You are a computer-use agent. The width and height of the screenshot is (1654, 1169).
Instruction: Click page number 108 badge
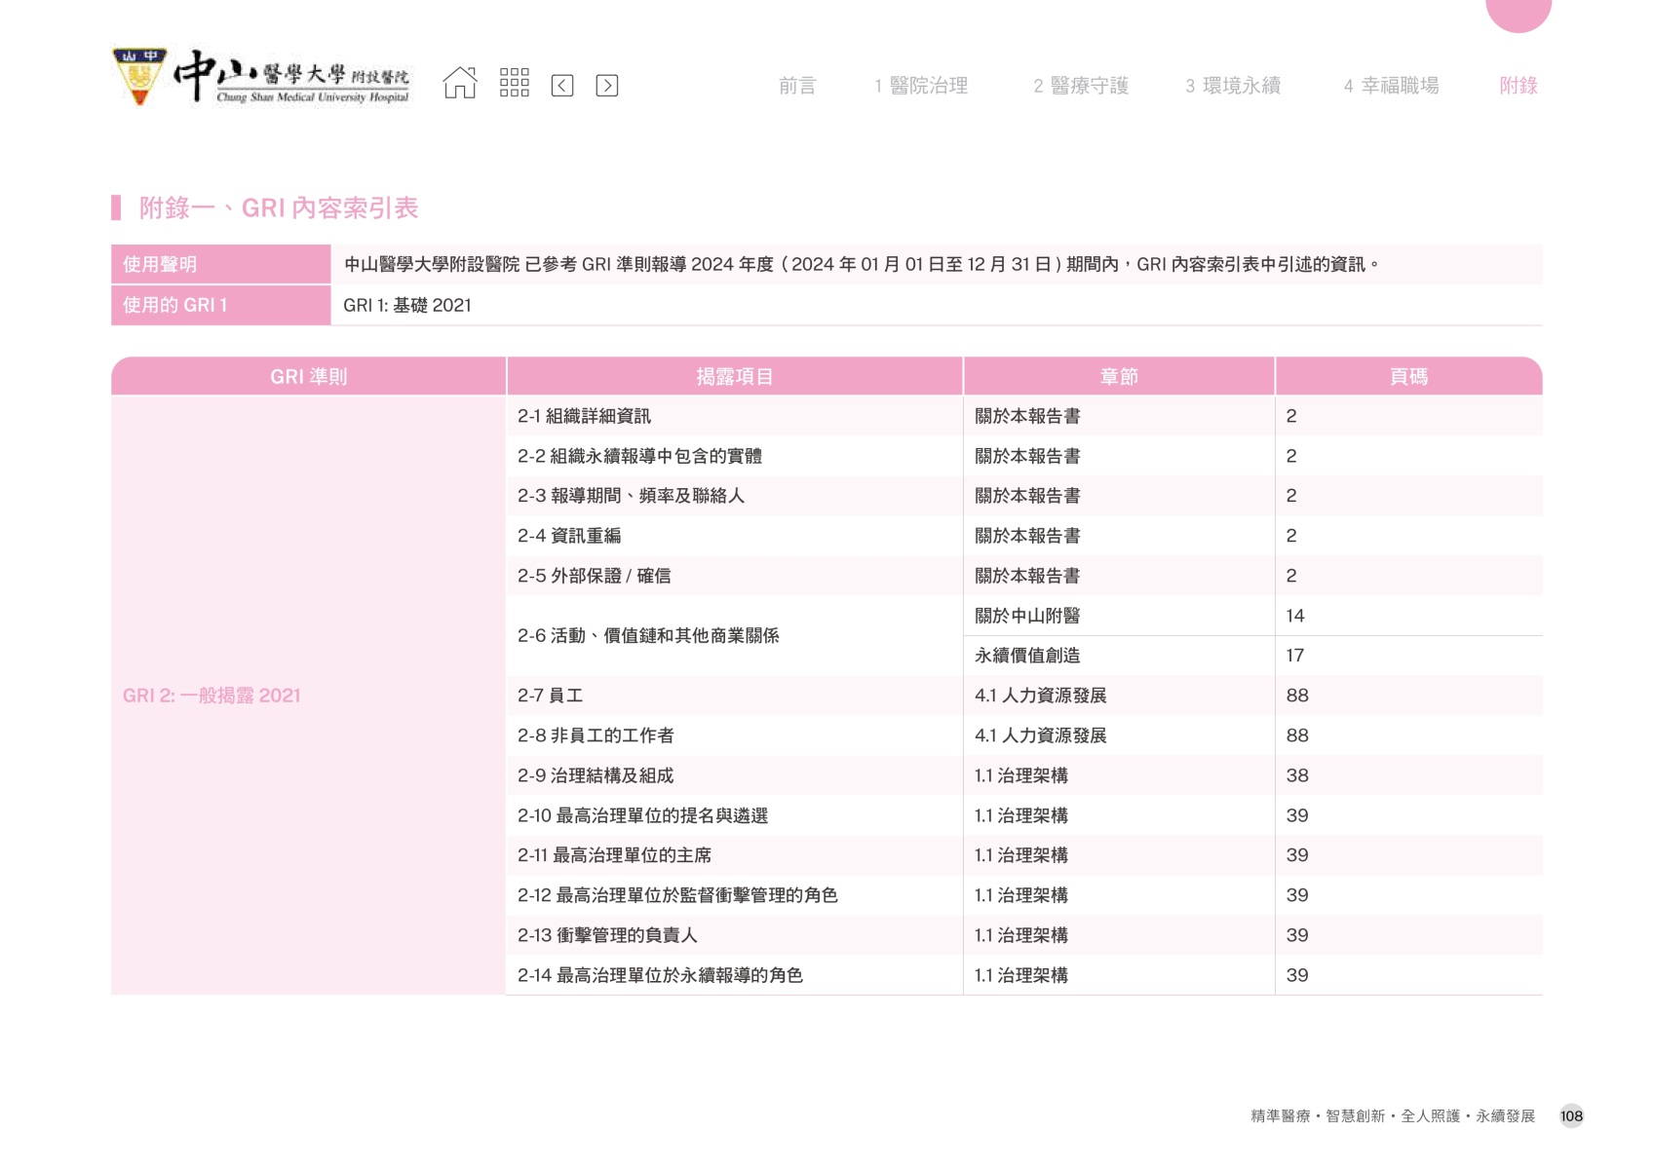tap(1570, 1116)
